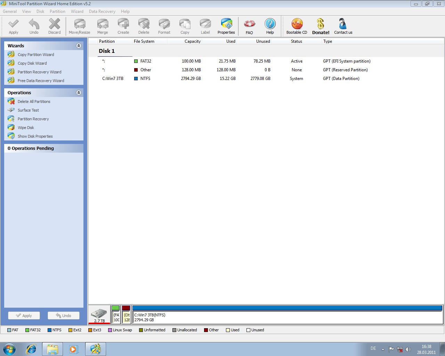Viewport: 445px width, 356px height.
Task: Open the Wizard menu
Action: [77, 11]
